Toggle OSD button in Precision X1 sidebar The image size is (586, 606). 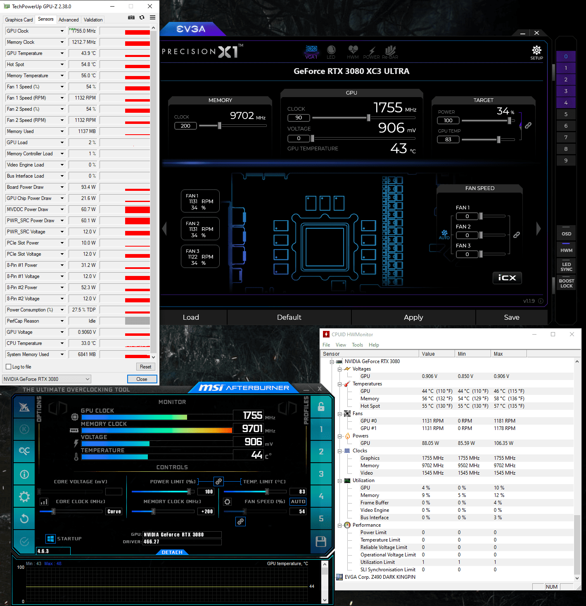566,233
